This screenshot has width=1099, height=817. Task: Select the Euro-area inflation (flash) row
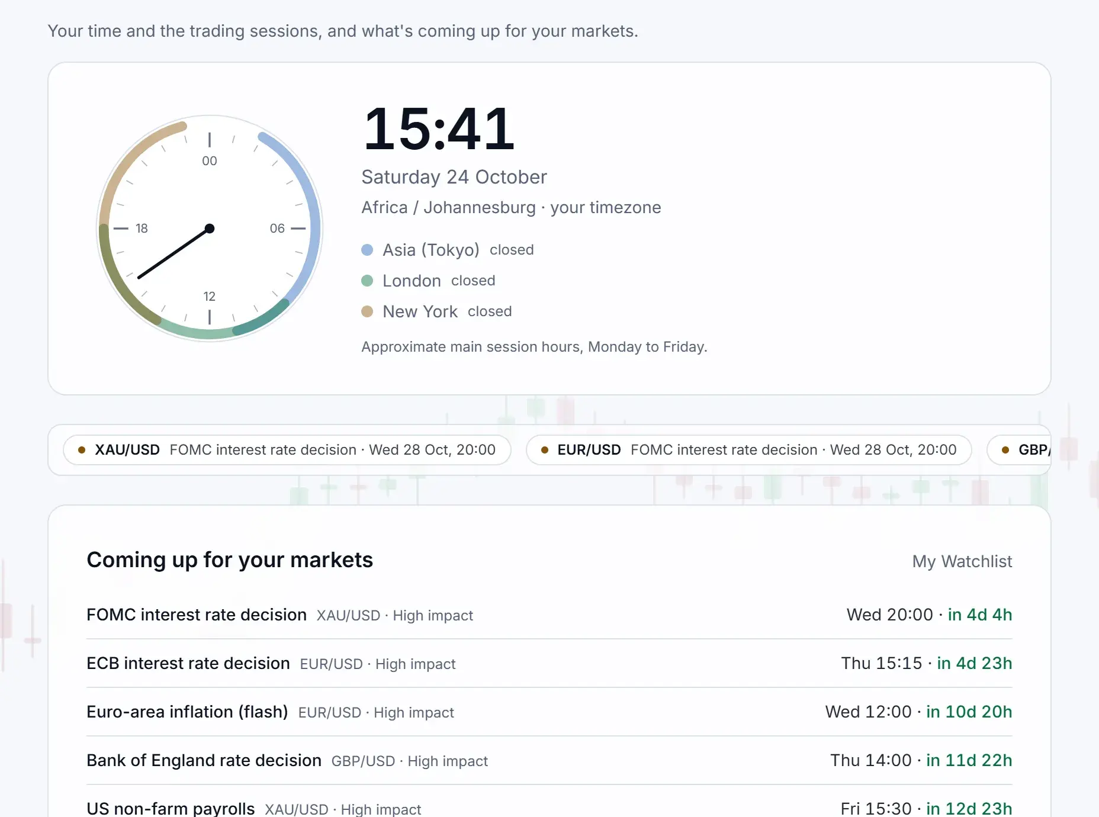[x=549, y=712]
